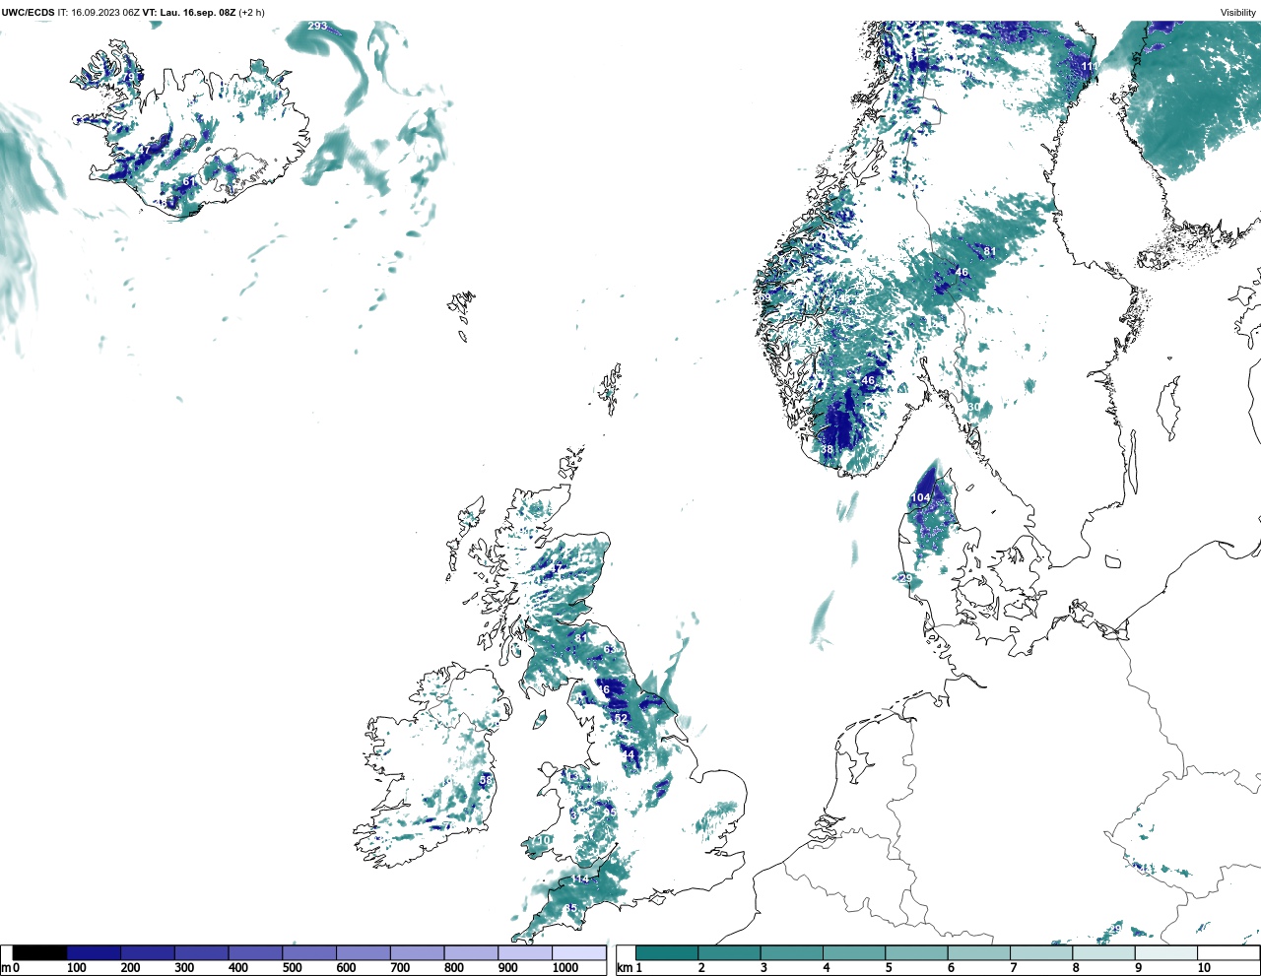Click the '58' value on Ireland's east coast
Screen dimensions: 1261x976
[486, 779]
